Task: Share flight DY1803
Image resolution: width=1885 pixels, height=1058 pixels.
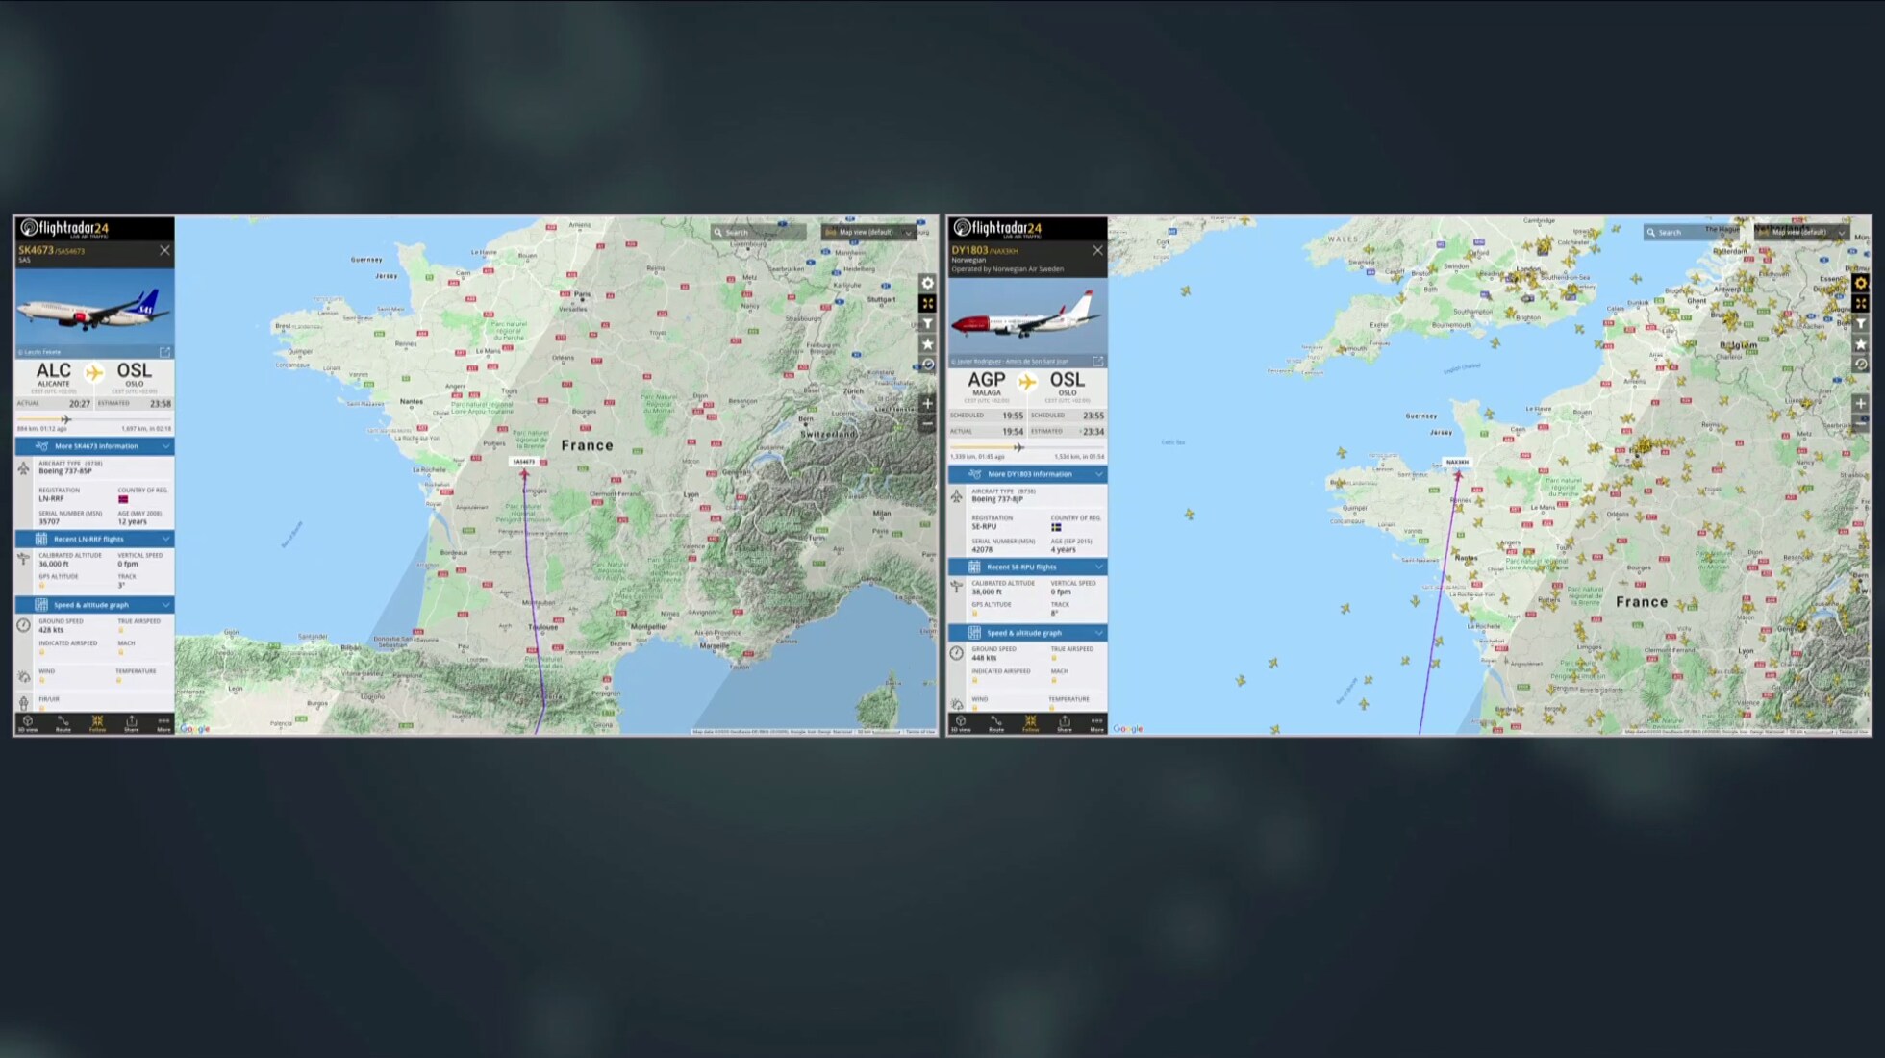Action: 1065,724
